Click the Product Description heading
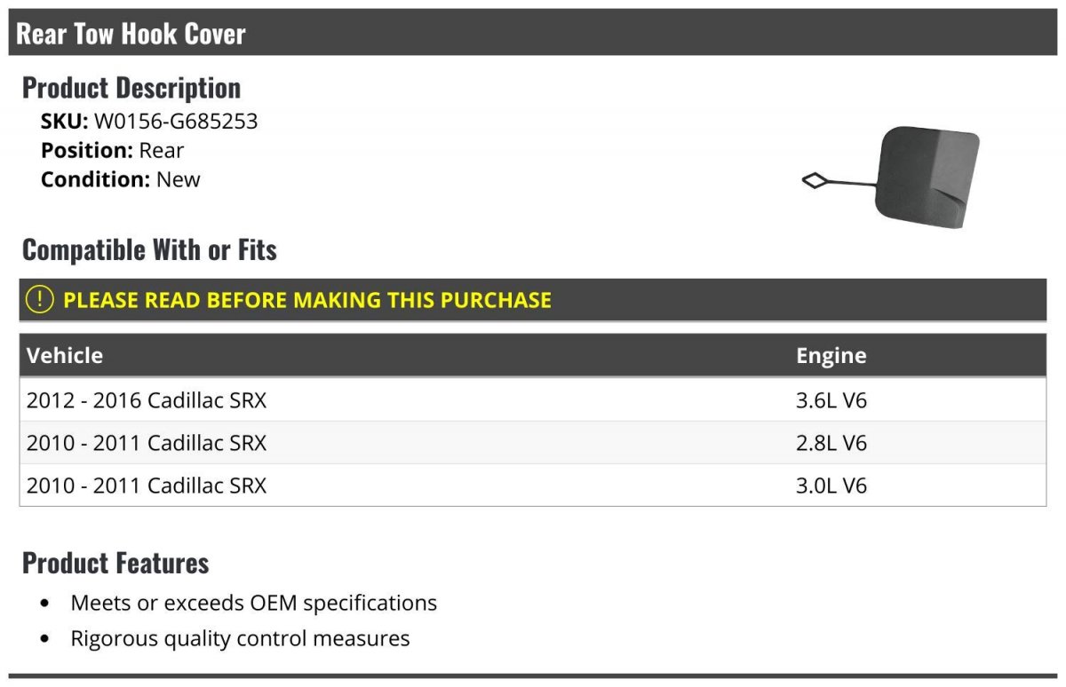The height and width of the screenshot is (687, 1066). [x=131, y=88]
